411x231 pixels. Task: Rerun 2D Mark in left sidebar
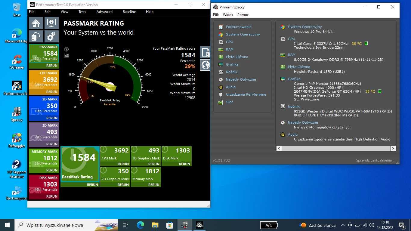52,118
